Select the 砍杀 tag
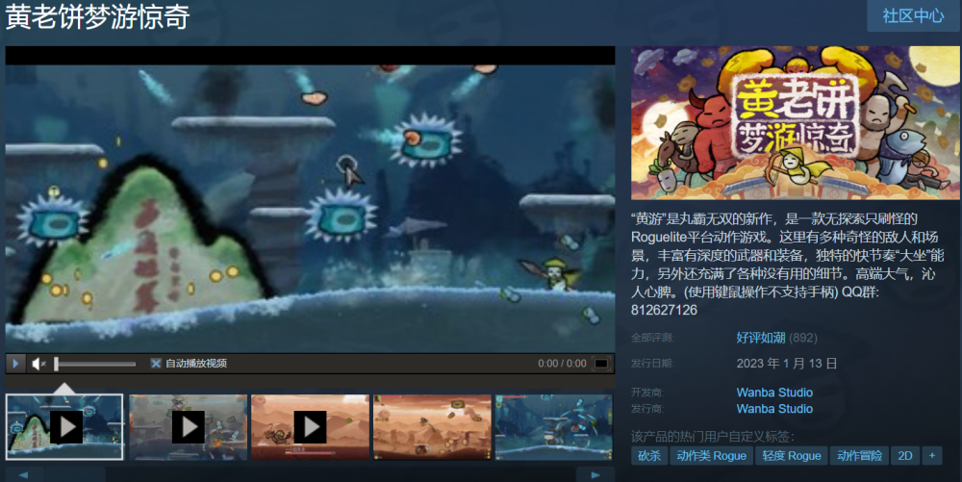 [649, 456]
